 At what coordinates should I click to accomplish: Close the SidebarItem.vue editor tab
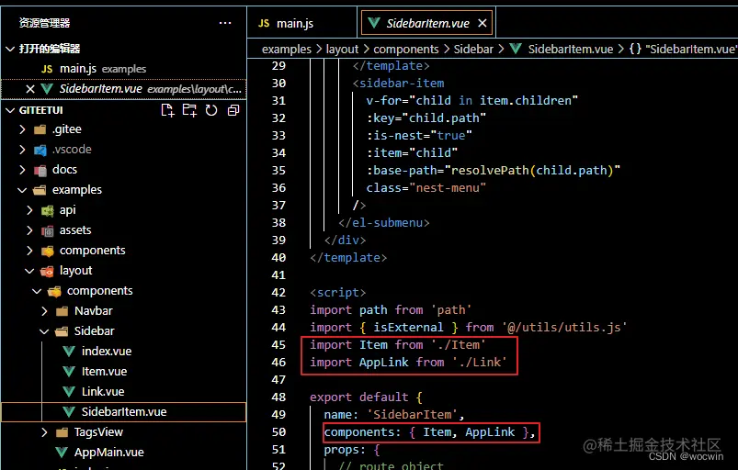(482, 23)
